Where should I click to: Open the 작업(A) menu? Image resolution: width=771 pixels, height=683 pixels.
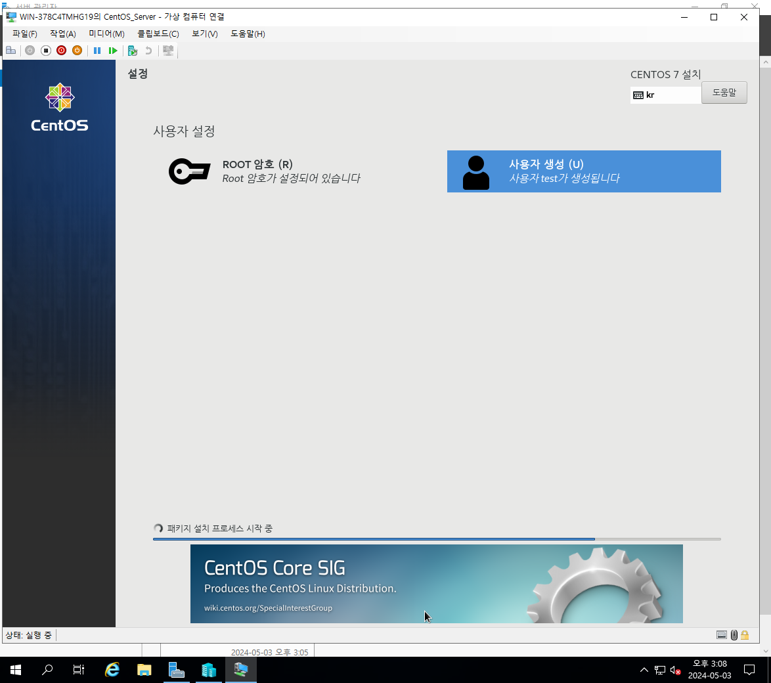pyautogui.click(x=63, y=34)
